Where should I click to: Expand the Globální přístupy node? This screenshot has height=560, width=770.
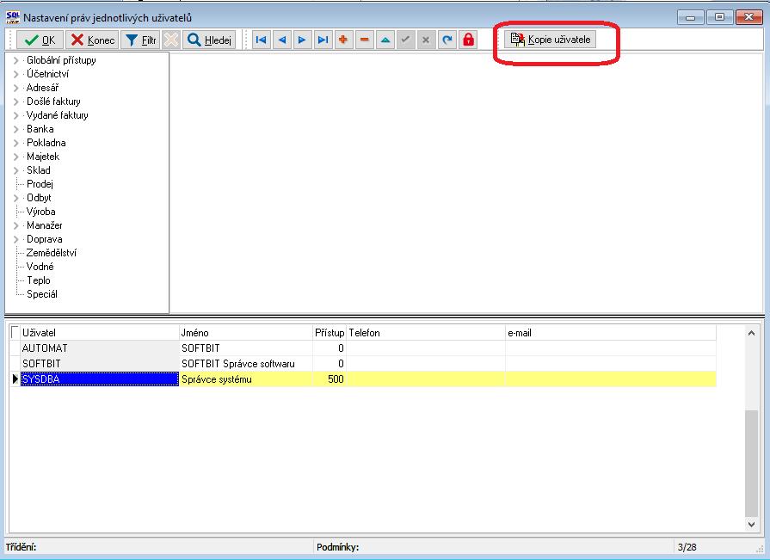tap(15, 60)
